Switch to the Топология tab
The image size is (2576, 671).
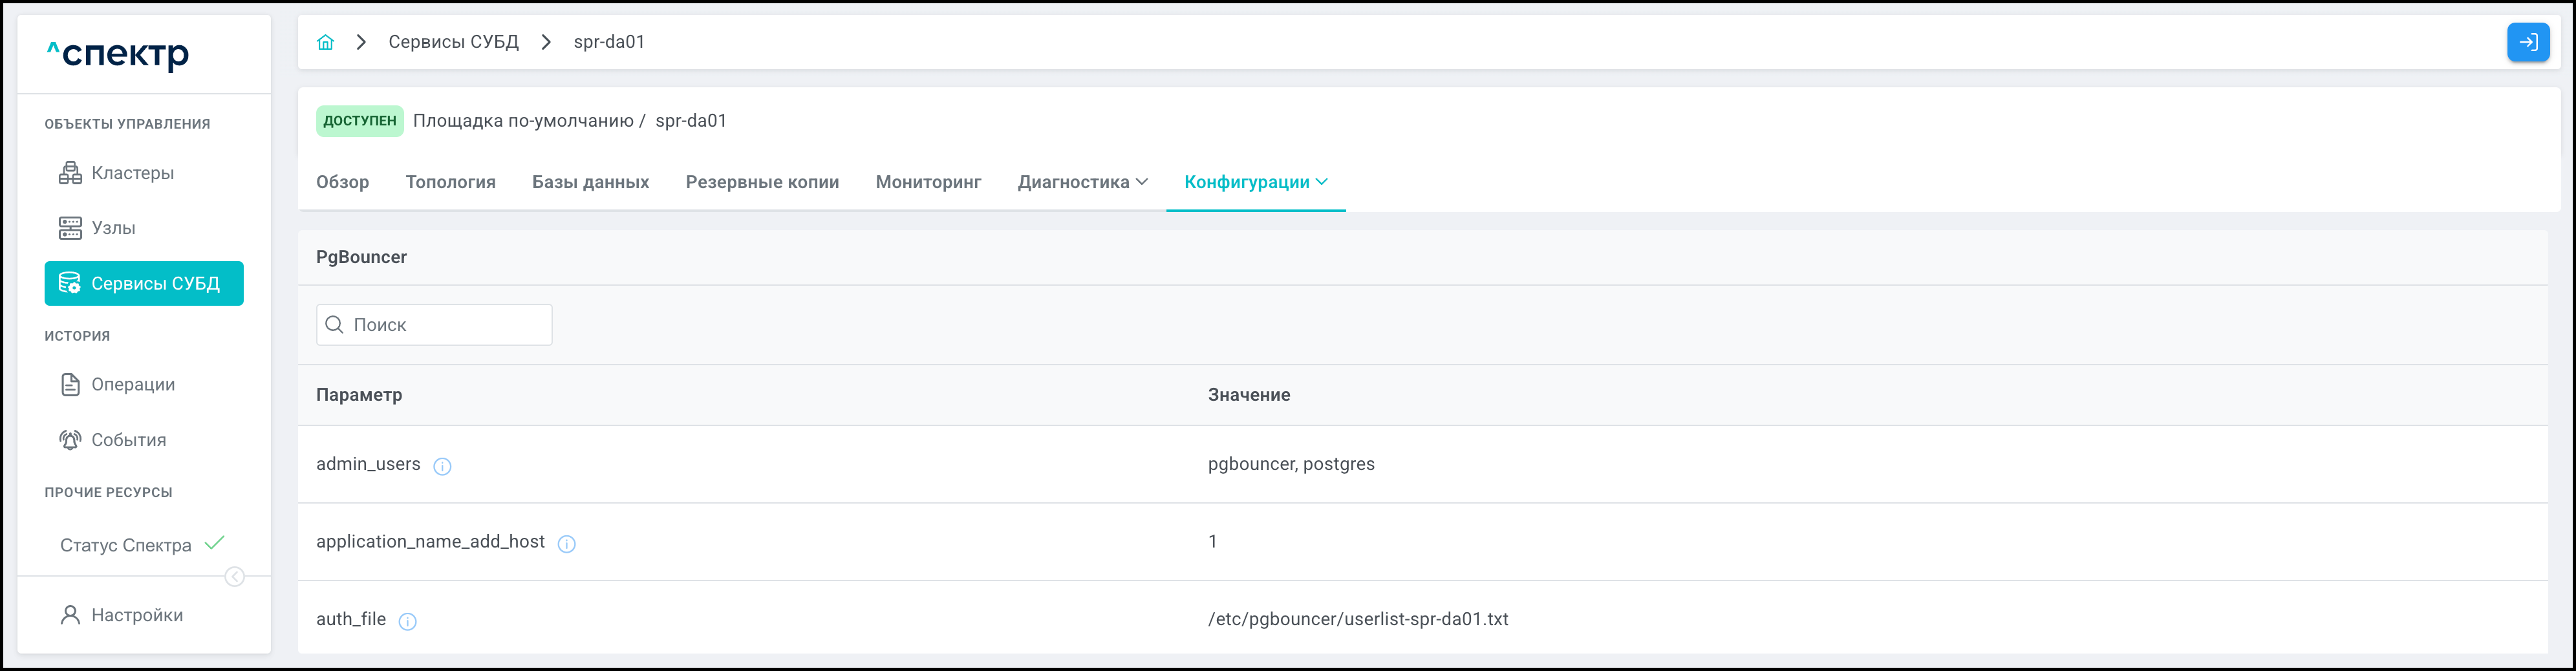(x=450, y=182)
